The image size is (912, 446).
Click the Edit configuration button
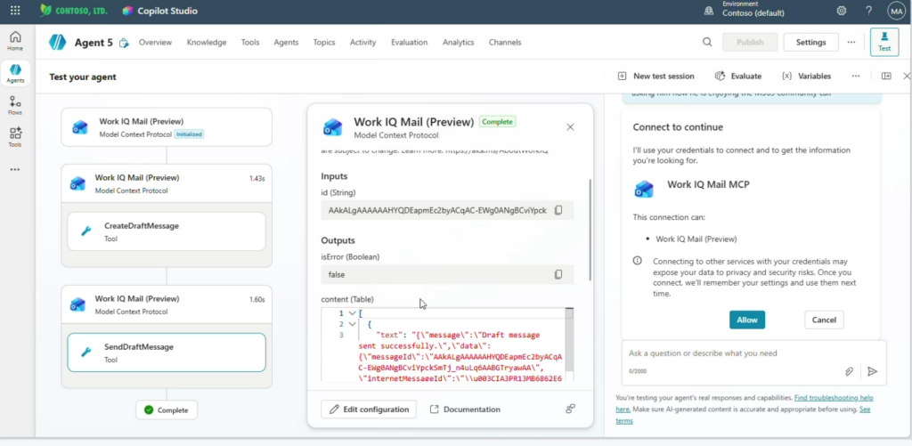[x=369, y=410]
